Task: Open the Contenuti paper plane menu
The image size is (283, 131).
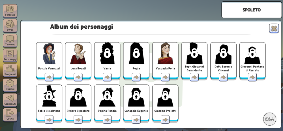Action: click(x=10, y=100)
